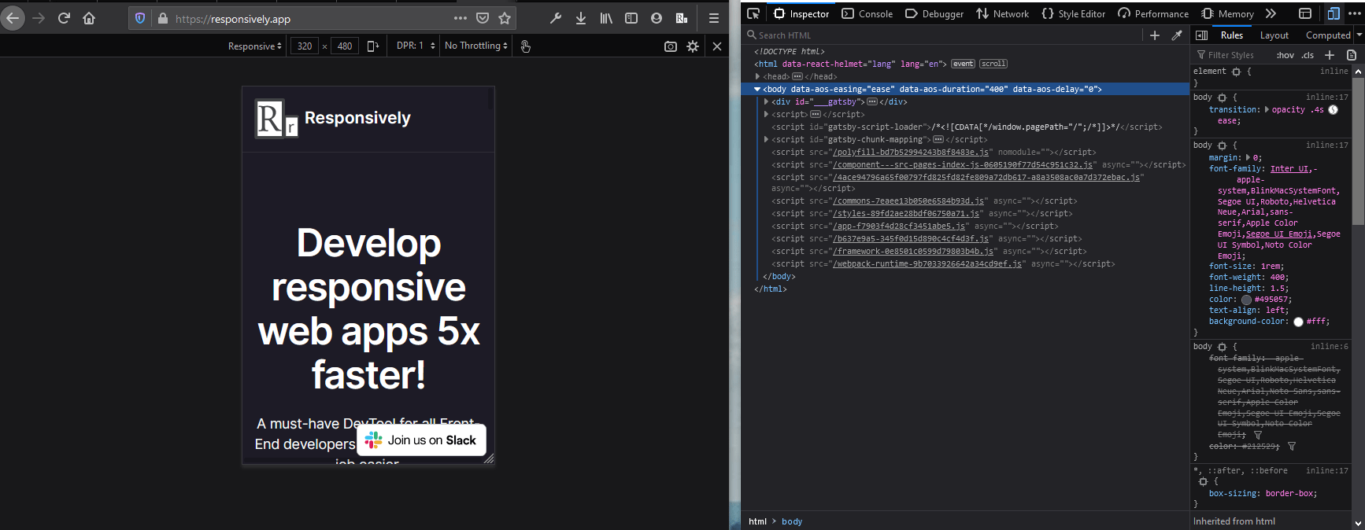This screenshot has width=1365, height=530.
Task: Open the polyfill script link
Action: 911,152
